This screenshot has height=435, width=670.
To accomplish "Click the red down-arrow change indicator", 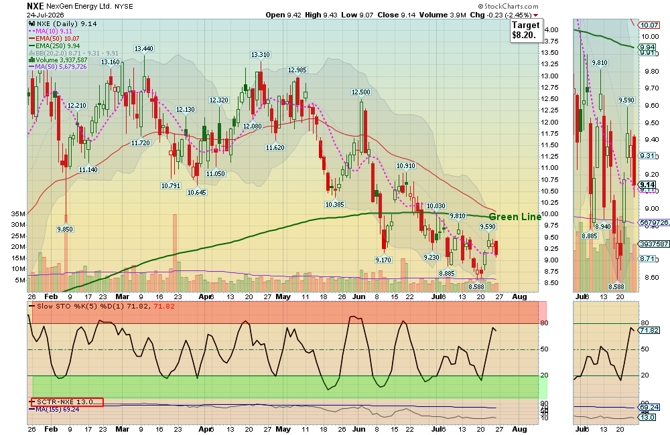I will pos(536,16).
